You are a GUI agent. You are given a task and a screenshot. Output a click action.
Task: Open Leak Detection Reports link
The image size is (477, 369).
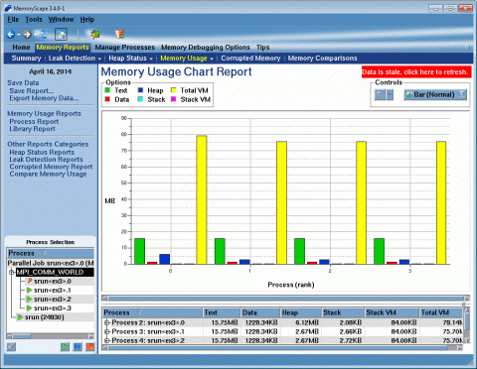pos(46,160)
